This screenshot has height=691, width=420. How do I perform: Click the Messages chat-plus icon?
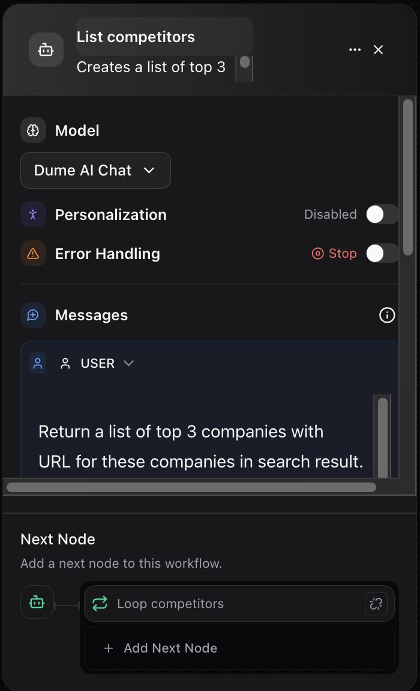coord(33,315)
